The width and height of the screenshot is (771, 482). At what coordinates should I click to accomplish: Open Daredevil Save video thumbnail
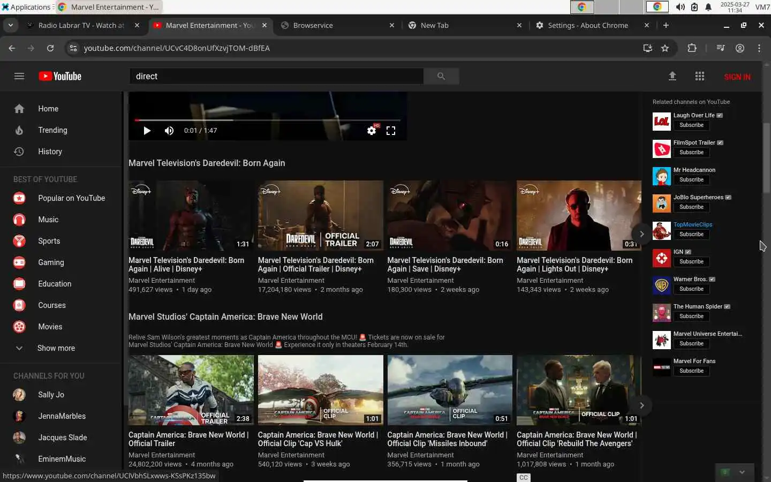point(450,215)
